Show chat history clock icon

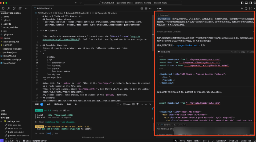(x=246, y=9)
